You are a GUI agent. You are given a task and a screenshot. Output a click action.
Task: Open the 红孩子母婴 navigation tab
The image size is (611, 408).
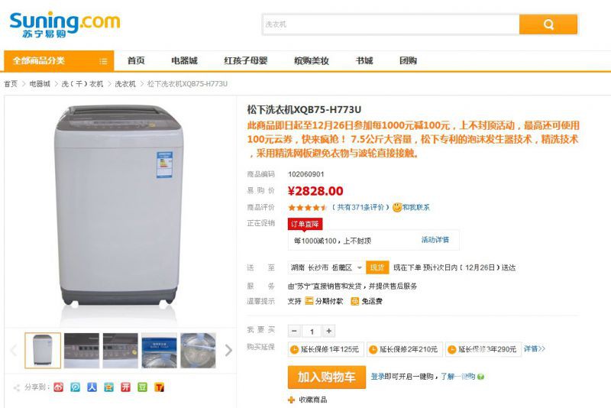pyautogui.click(x=245, y=61)
